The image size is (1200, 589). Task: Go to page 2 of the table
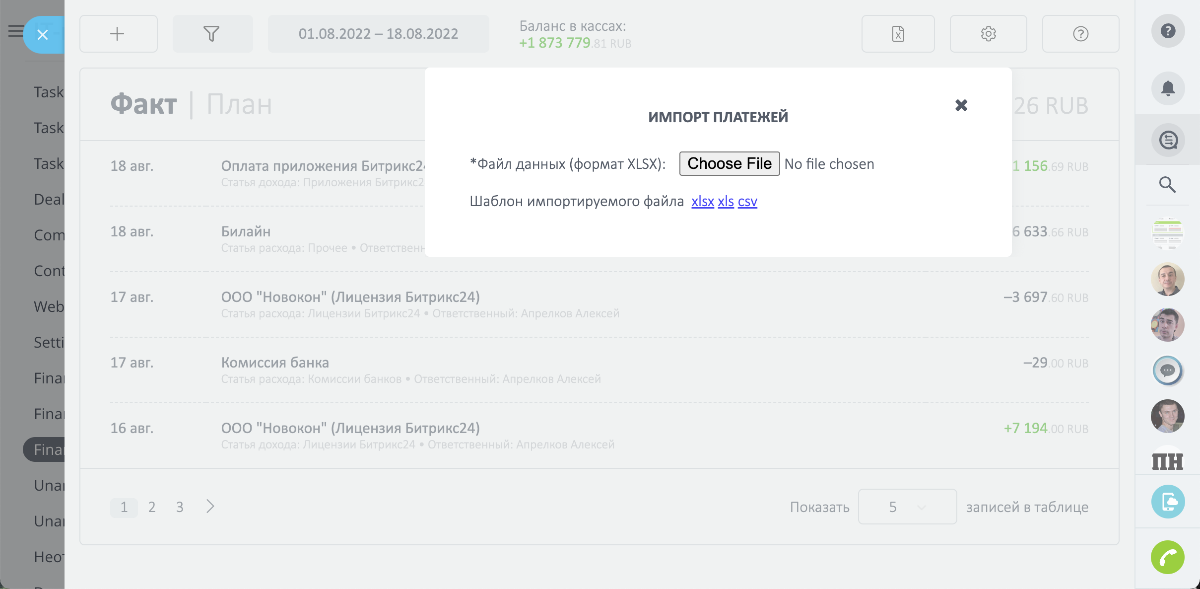[152, 507]
